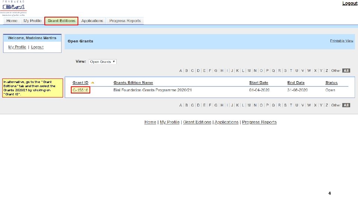358x201 pixels.
Task: Sort by the Start Date column
Action: (258, 83)
